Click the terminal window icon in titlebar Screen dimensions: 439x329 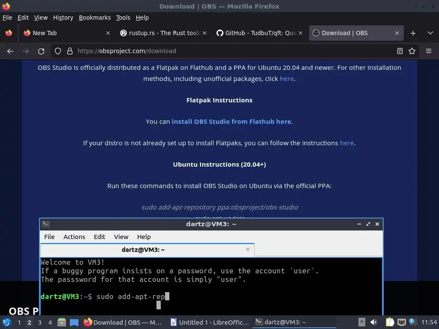pos(45,224)
